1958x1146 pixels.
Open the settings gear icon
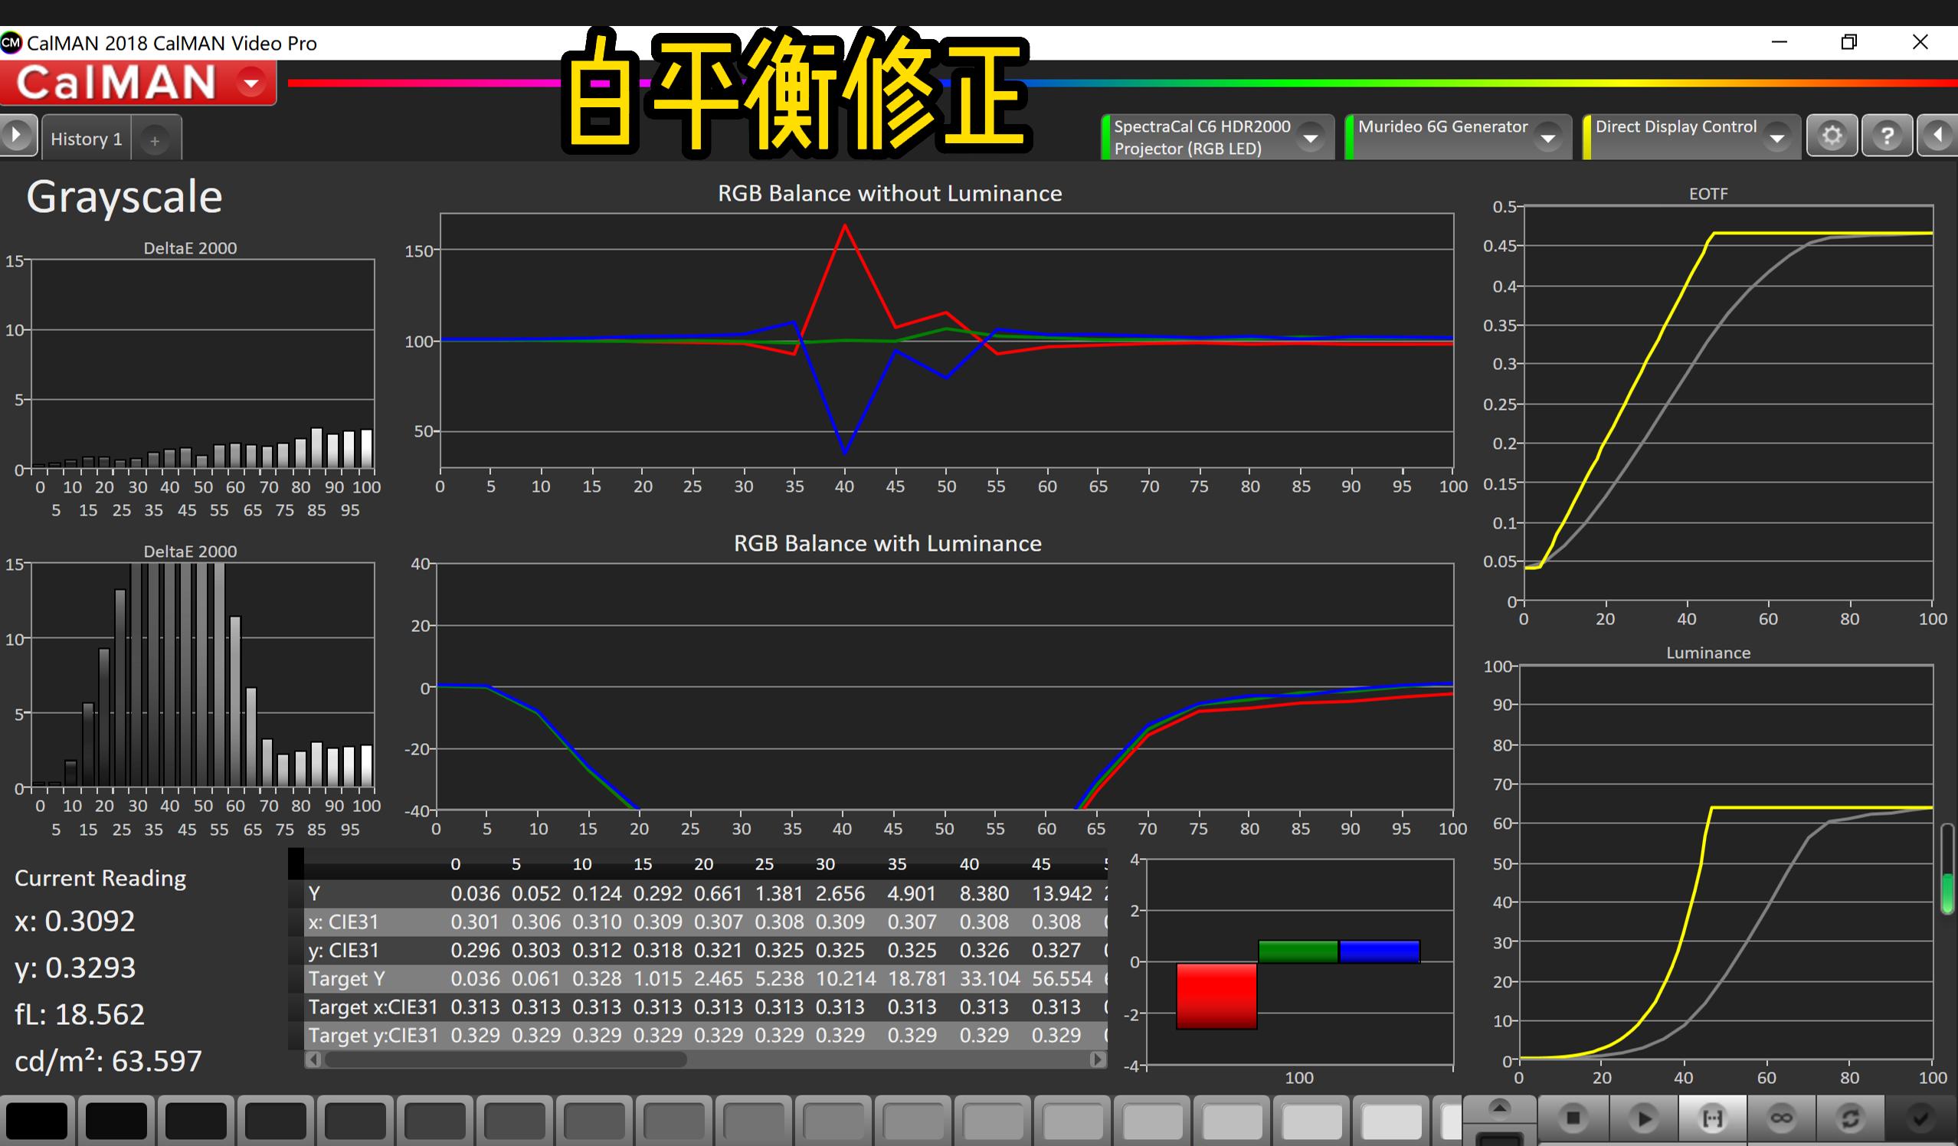pyautogui.click(x=1832, y=136)
